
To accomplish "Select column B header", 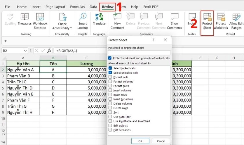I will pyautogui.click(x=53, y=58).
